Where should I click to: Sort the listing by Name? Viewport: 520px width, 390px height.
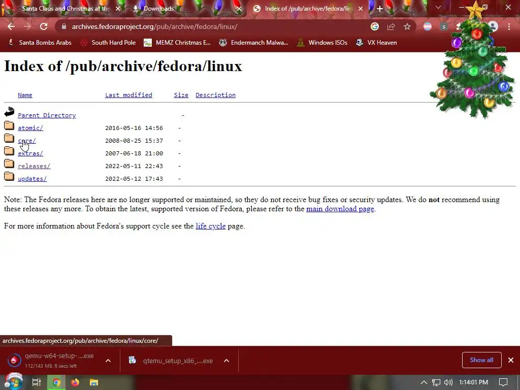pos(25,95)
